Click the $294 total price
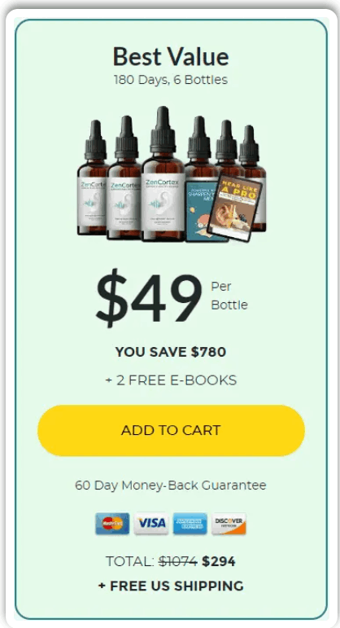 (x=219, y=561)
